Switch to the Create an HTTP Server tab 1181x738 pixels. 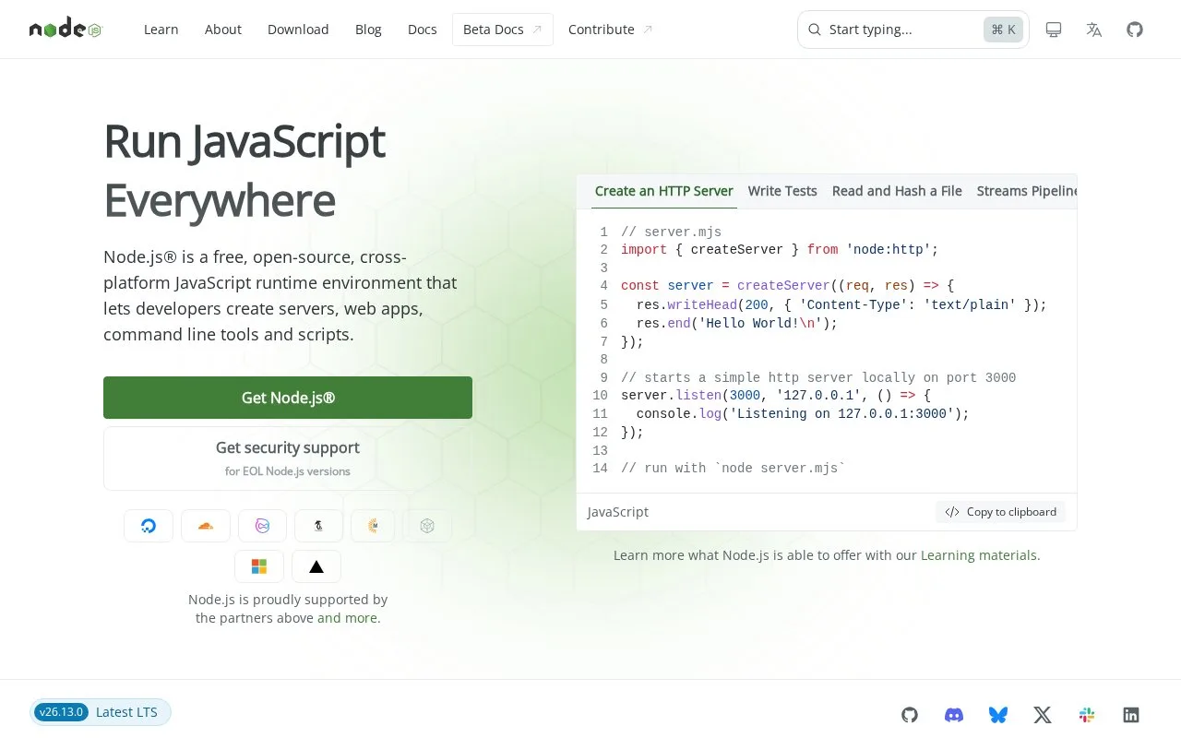(x=664, y=191)
